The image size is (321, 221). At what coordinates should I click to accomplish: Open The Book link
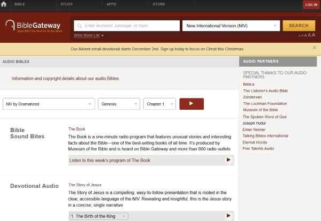click(x=77, y=129)
